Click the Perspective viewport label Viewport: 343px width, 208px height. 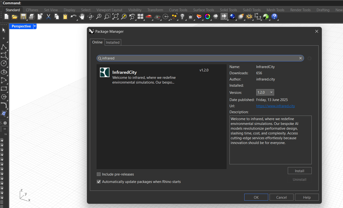pos(21,26)
